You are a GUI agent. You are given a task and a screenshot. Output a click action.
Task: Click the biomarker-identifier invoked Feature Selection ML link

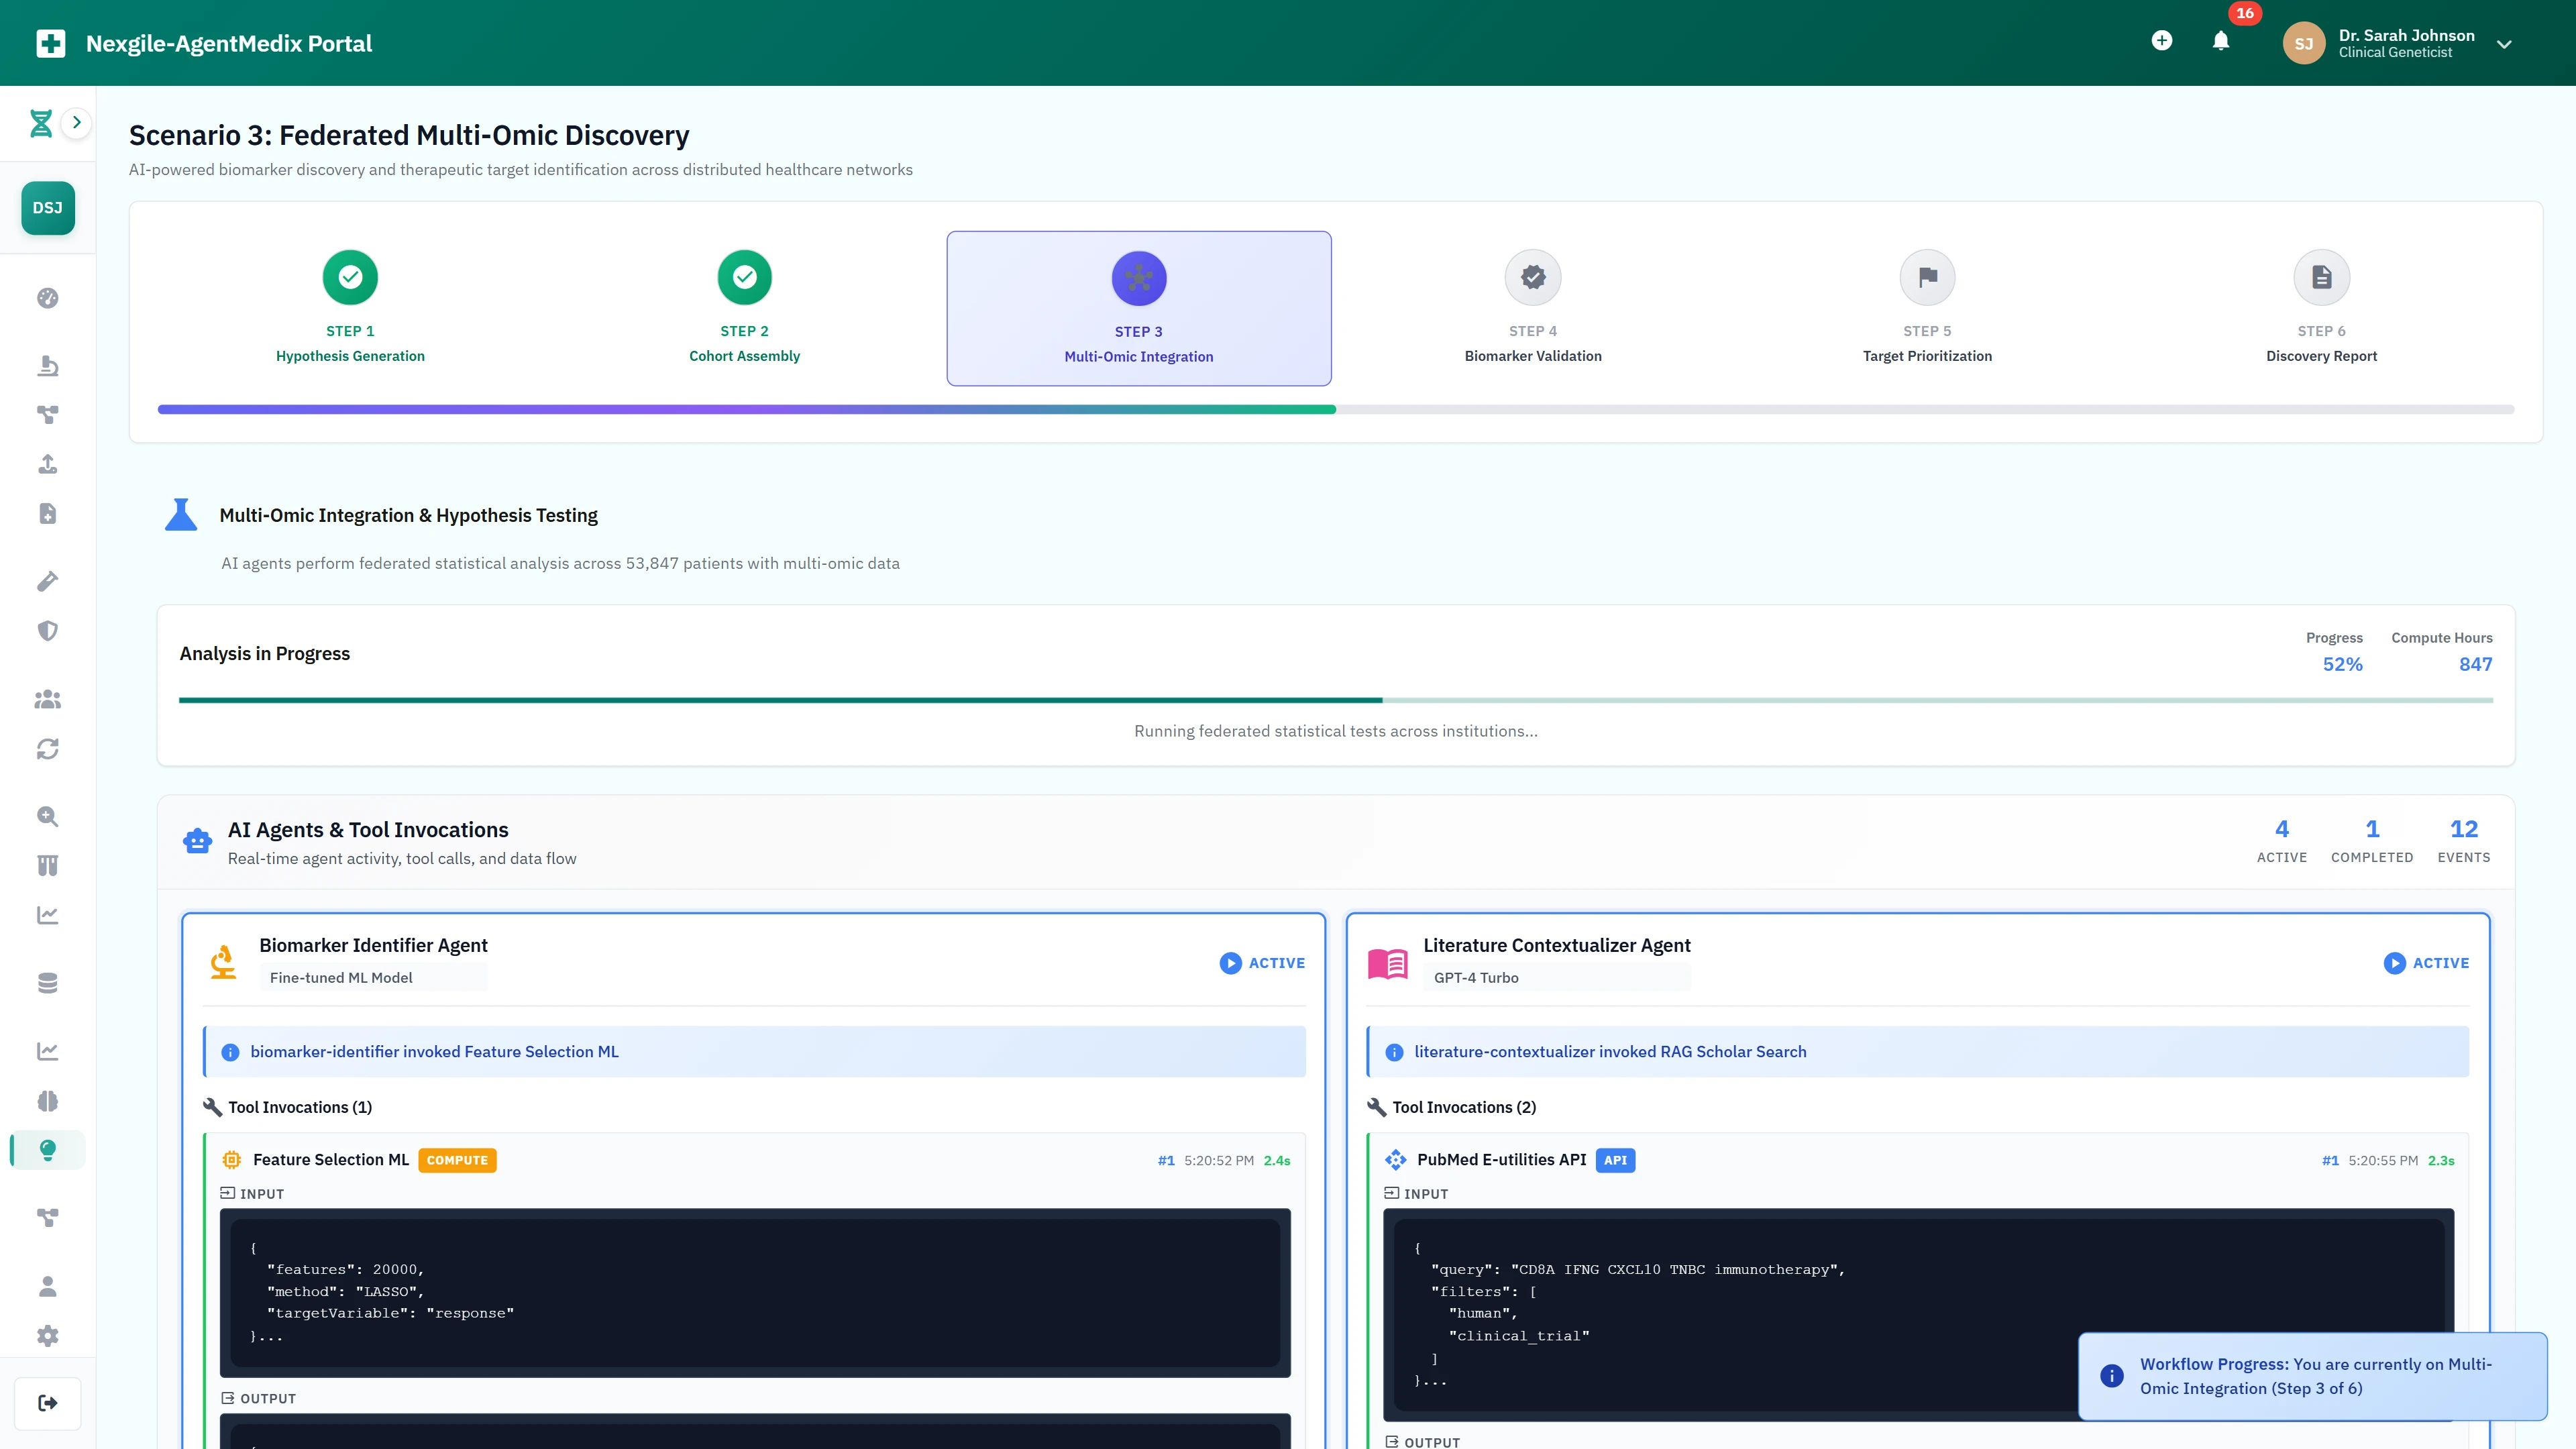(x=434, y=1051)
